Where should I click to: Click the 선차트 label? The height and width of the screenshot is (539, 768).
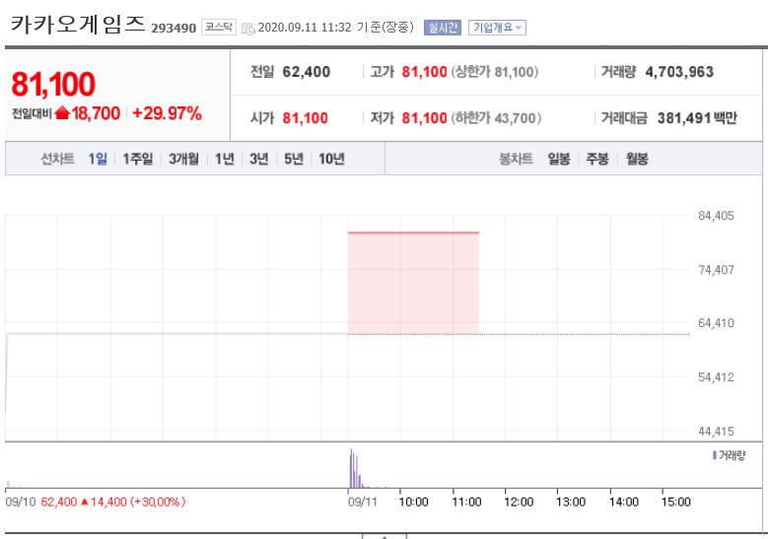pyautogui.click(x=57, y=159)
